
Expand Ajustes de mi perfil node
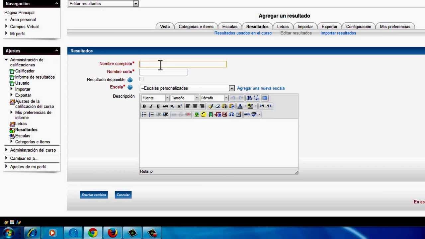coord(6,167)
